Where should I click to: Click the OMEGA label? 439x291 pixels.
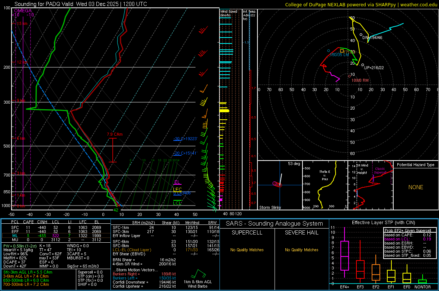[x=23, y=11]
